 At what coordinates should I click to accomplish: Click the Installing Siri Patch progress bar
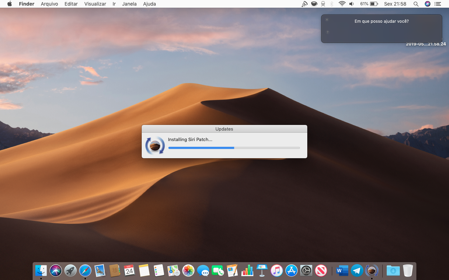[234, 148]
